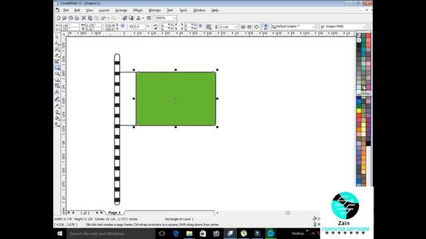Select the Smart Drawing tool in the toolbox
Screen dimensions: 426x239
(x=57, y=62)
